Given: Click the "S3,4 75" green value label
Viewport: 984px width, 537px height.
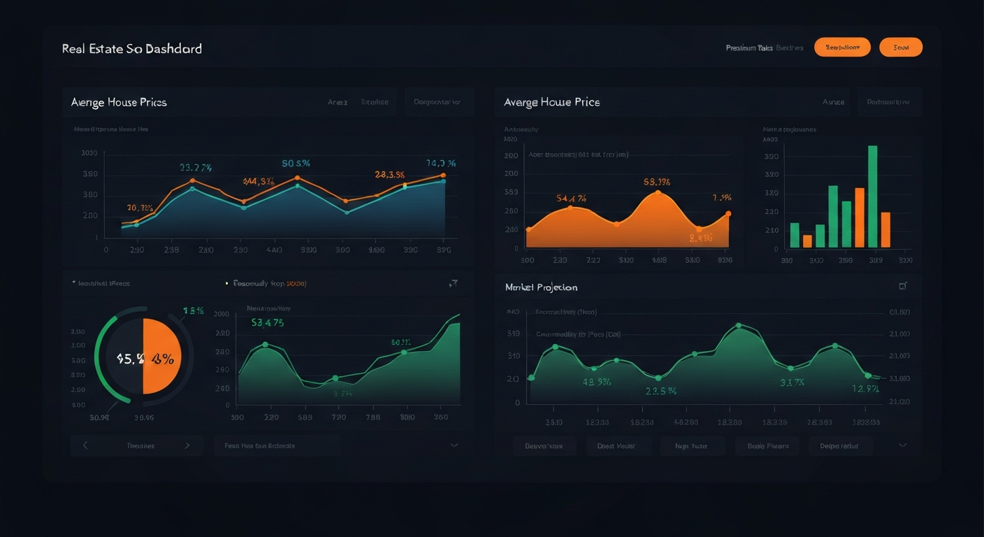Looking at the screenshot, I should pyautogui.click(x=268, y=323).
